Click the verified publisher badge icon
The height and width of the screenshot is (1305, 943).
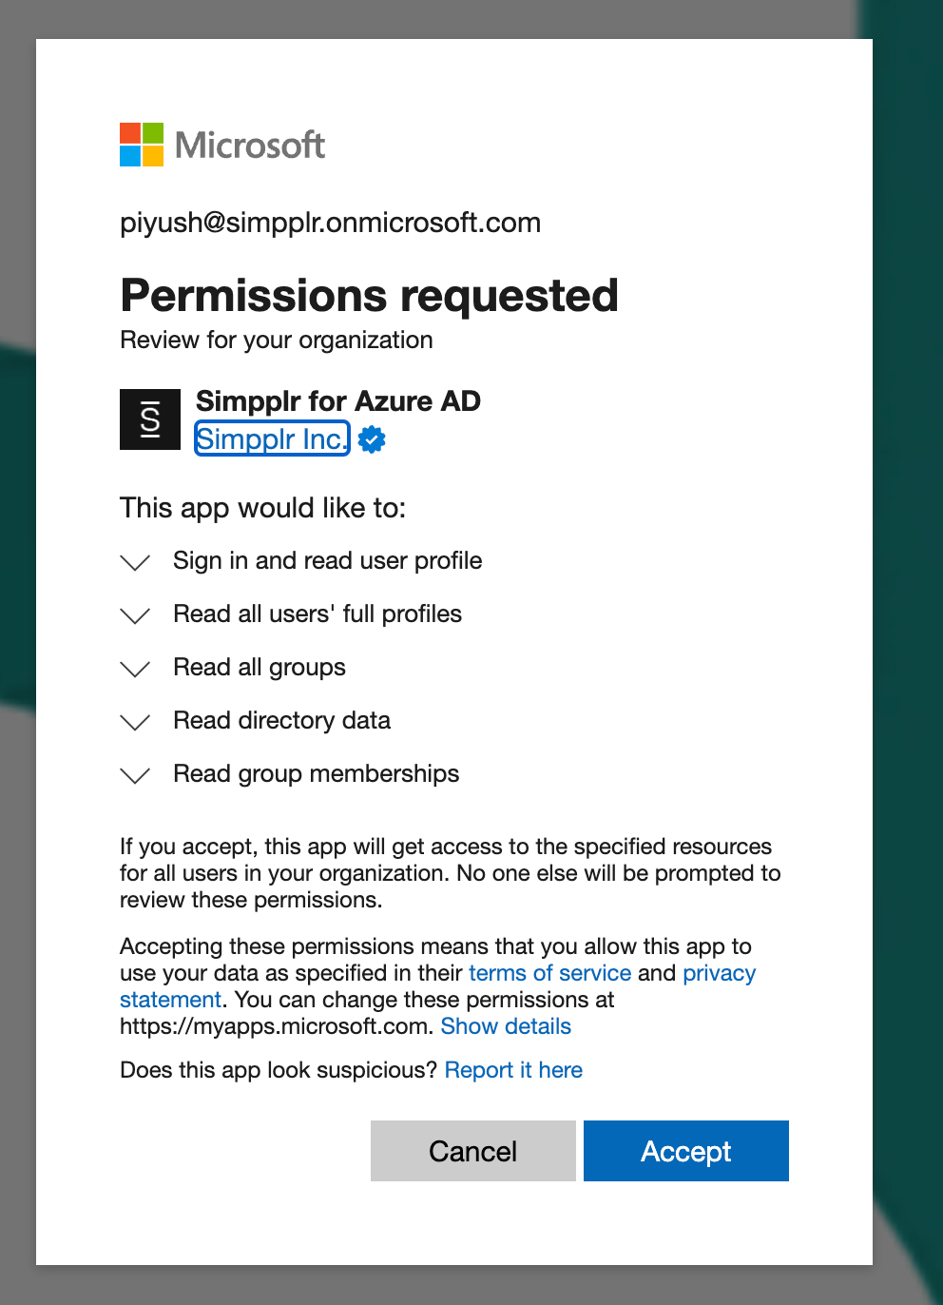(372, 439)
